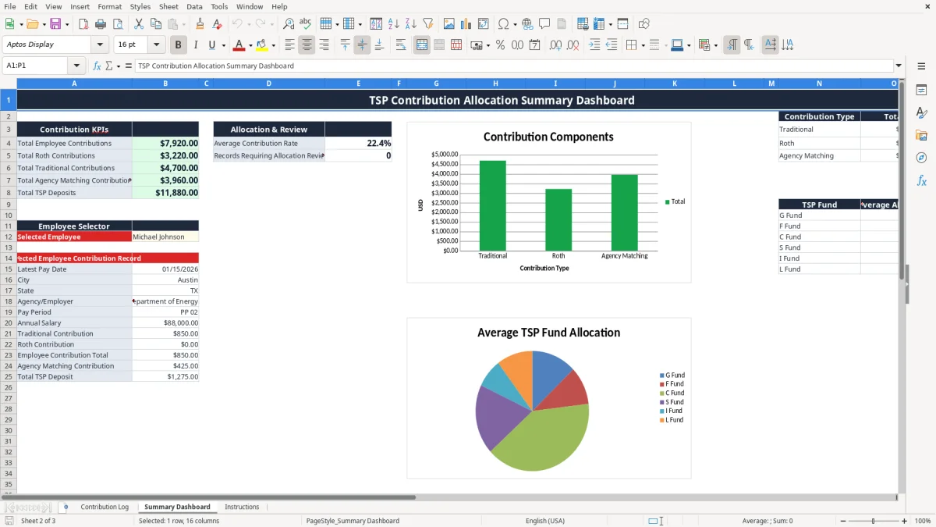936x527 pixels.
Task: Switch to Contribution Log sheet tab
Action: tap(105, 507)
